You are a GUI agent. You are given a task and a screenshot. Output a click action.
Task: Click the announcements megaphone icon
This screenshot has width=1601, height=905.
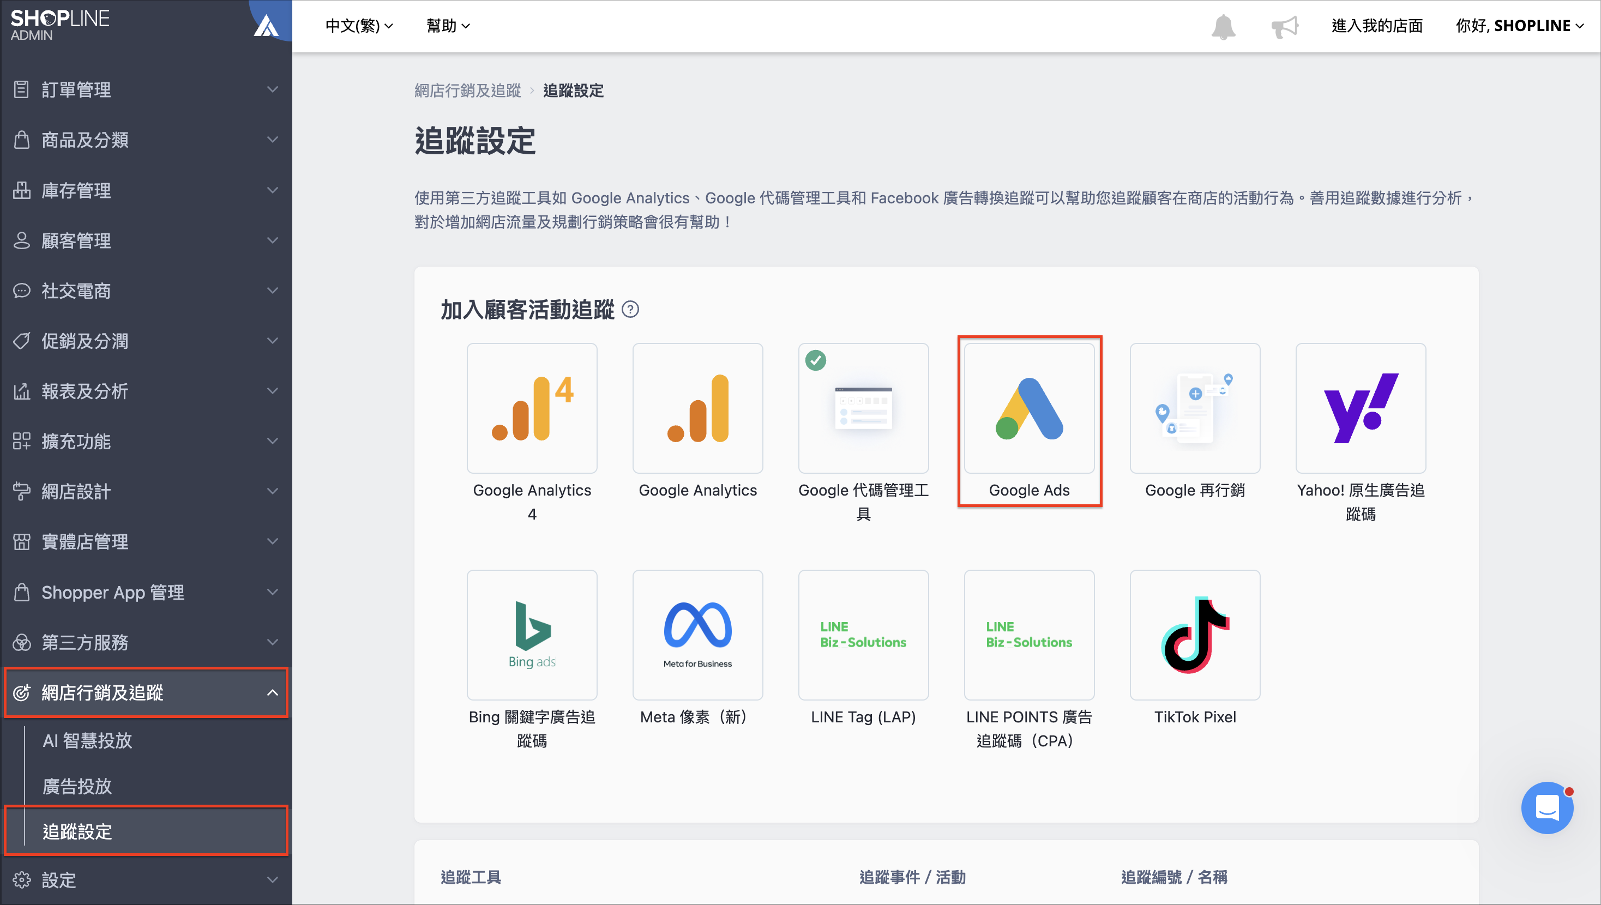pos(1285,26)
